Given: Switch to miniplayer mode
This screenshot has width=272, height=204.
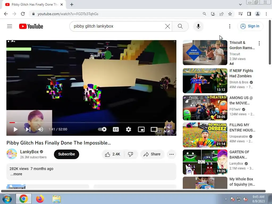Looking at the screenshot, I should click(141, 129).
